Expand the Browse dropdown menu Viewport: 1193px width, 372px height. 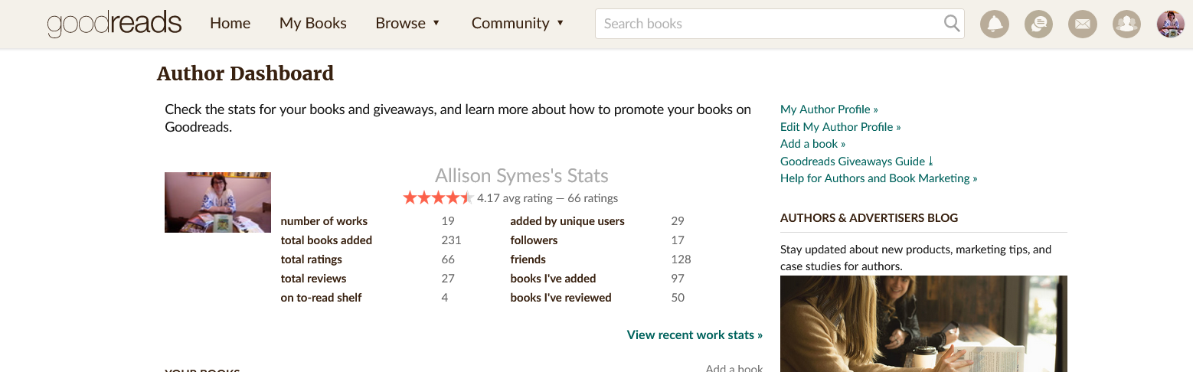point(407,24)
